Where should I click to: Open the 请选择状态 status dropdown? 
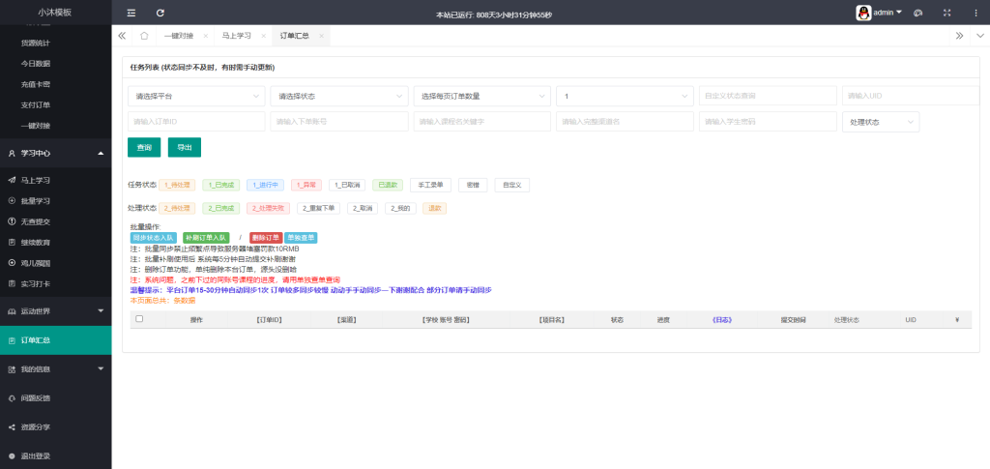click(338, 97)
